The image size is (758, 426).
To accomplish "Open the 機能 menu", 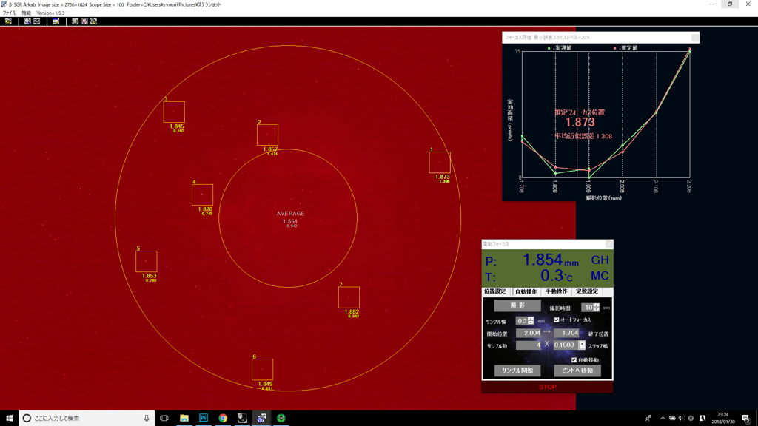I will [x=27, y=13].
